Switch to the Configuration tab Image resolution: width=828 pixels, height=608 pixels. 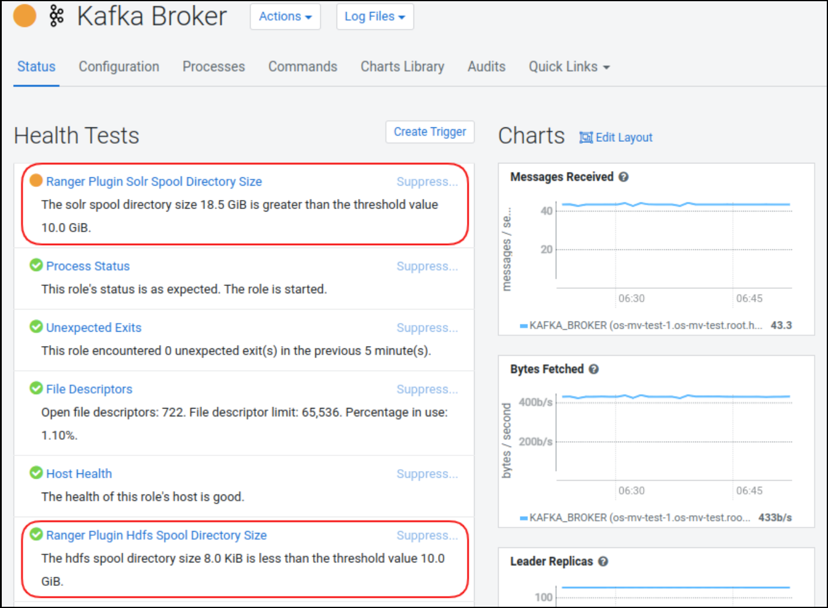tap(119, 67)
